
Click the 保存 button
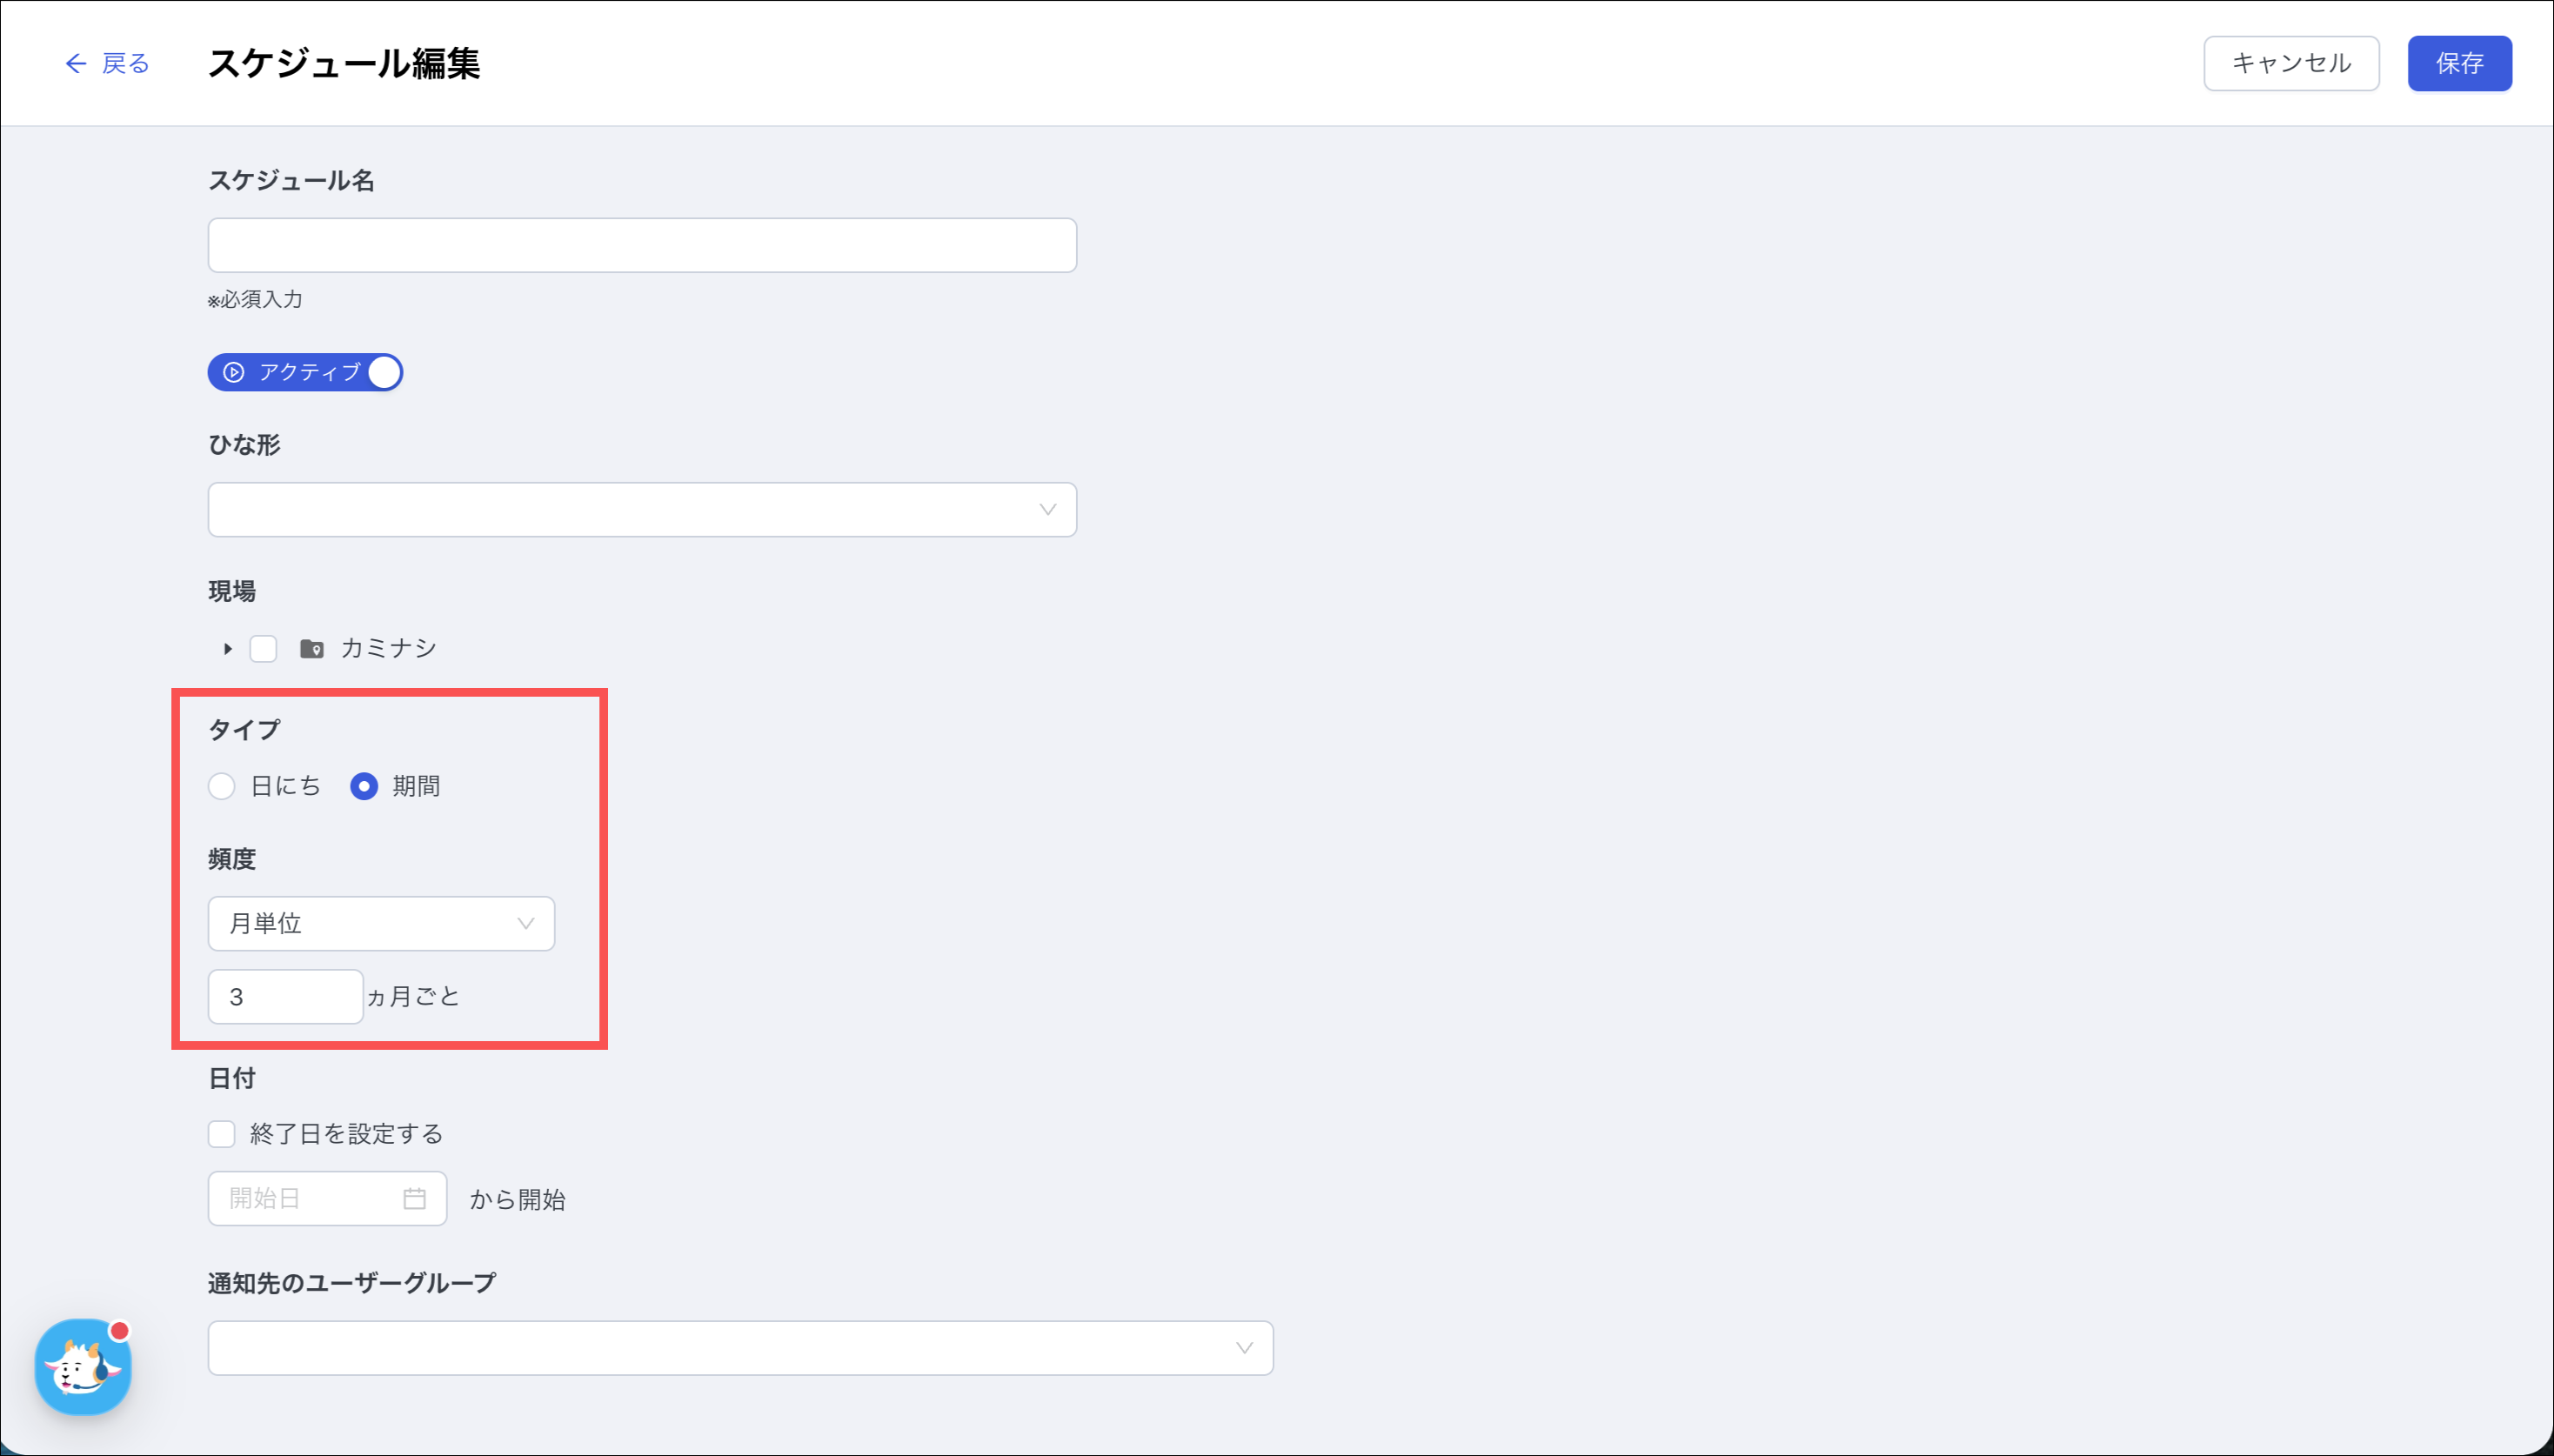2459,64
